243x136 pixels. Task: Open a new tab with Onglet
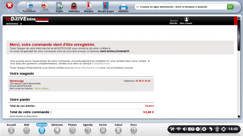point(59,7)
